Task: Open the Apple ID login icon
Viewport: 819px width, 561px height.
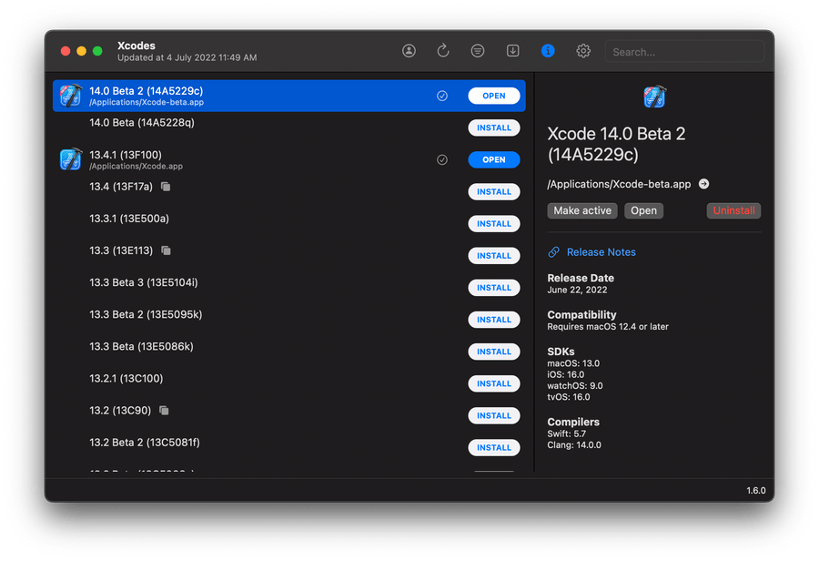Action: pyautogui.click(x=409, y=51)
